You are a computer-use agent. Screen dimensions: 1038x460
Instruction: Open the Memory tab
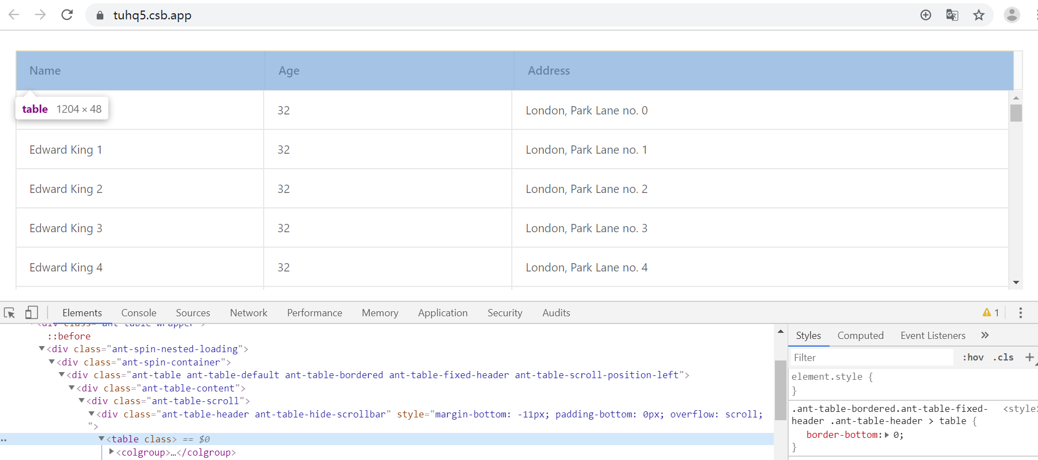(x=380, y=313)
